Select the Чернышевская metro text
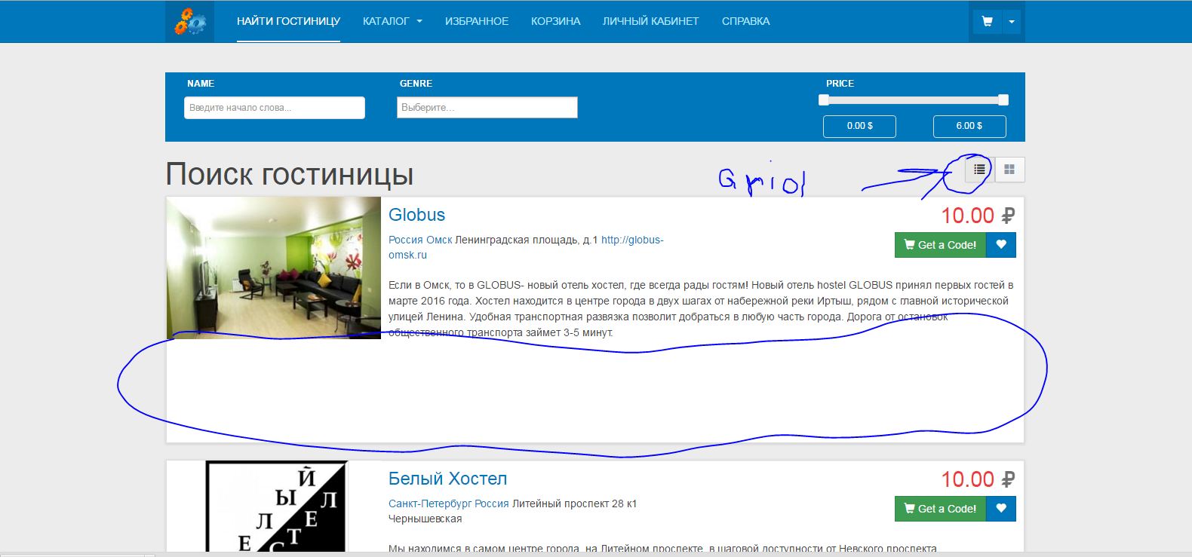The height and width of the screenshot is (557, 1192). (425, 519)
